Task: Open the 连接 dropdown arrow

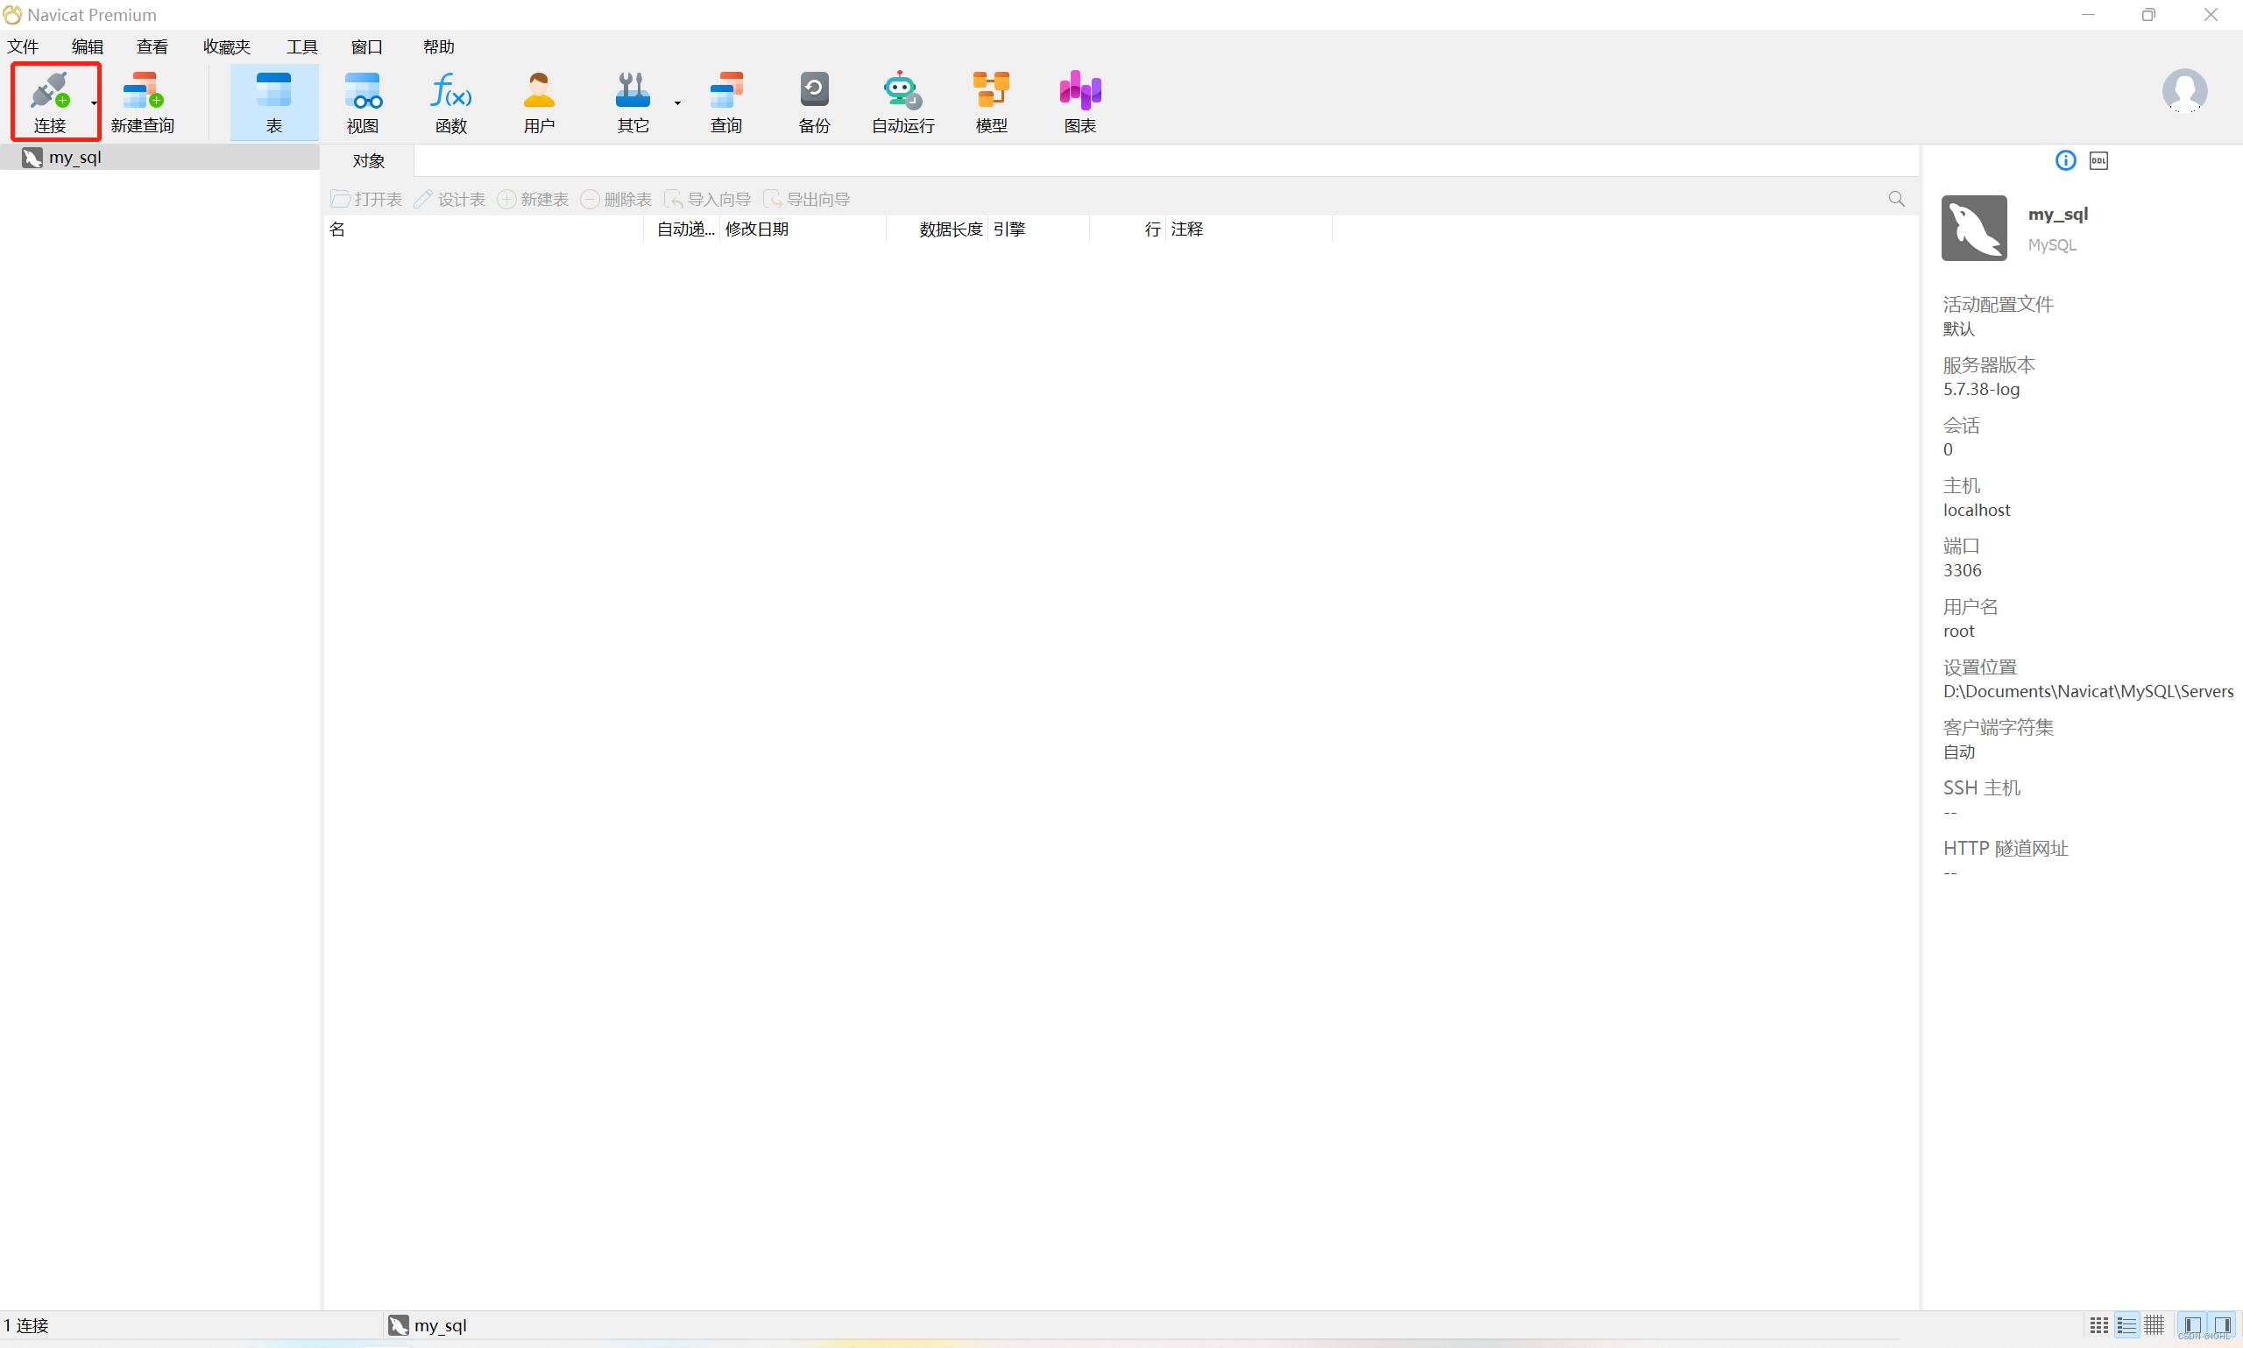Action: [x=95, y=102]
